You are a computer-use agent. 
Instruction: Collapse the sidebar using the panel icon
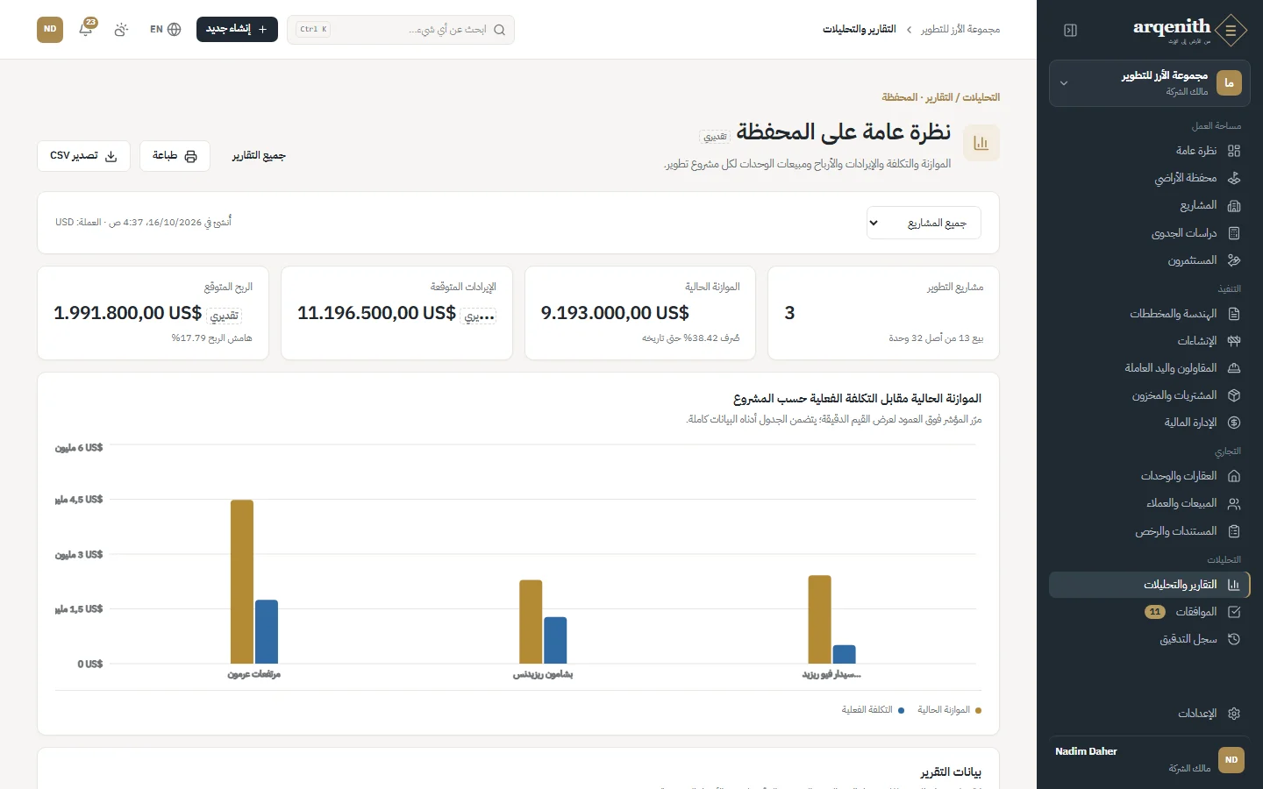pyautogui.click(x=1070, y=31)
